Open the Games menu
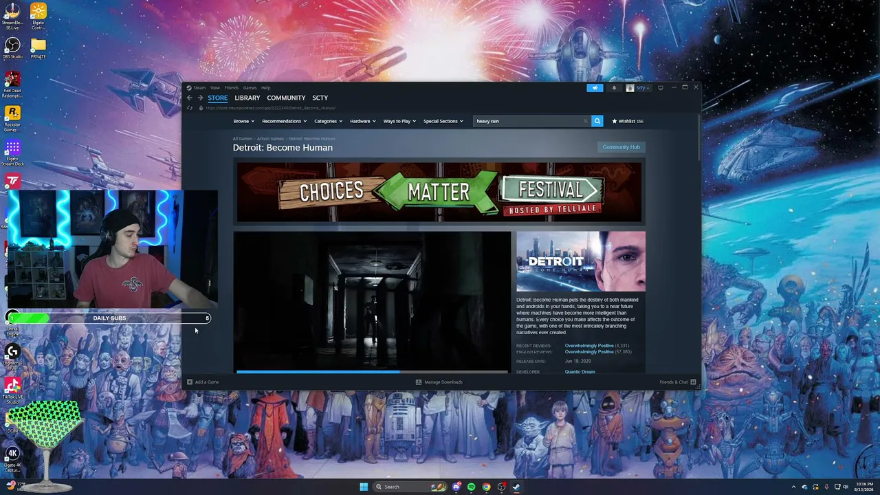The height and width of the screenshot is (495, 880). click(250, 88)
